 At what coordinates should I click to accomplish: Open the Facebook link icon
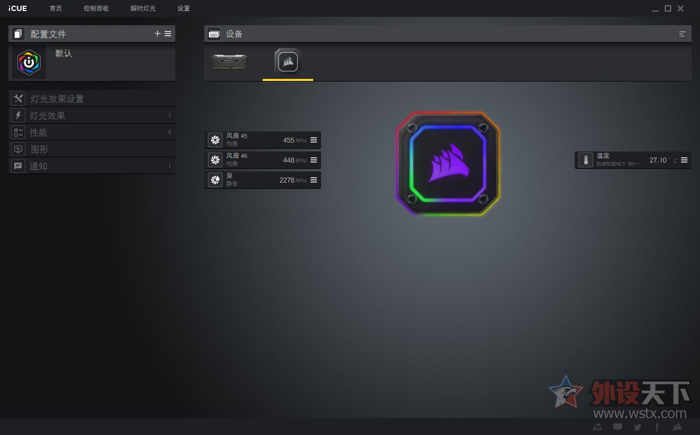(657, 427)
